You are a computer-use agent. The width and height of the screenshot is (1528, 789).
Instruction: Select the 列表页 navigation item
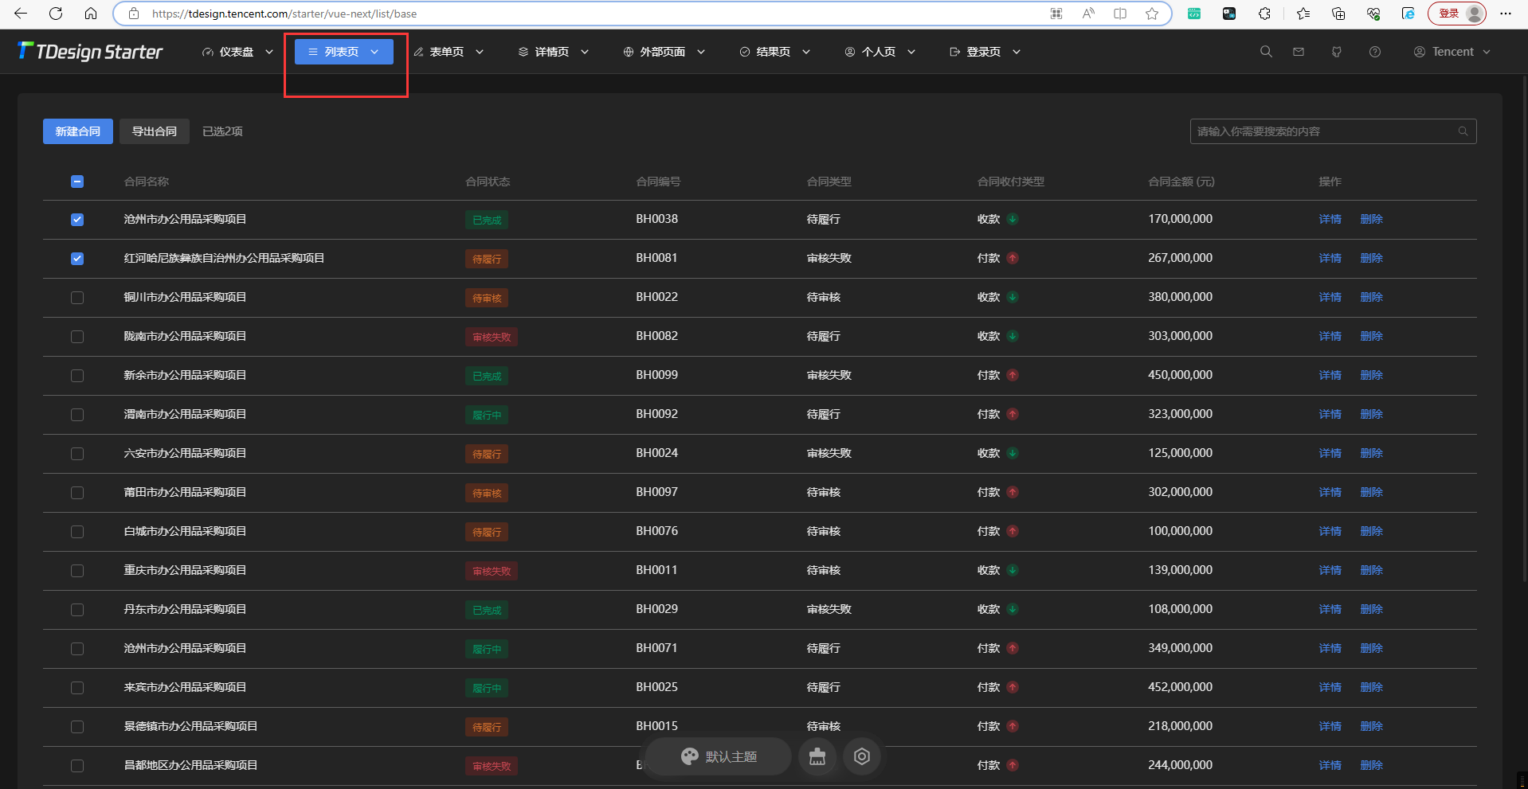click(343, 51)
